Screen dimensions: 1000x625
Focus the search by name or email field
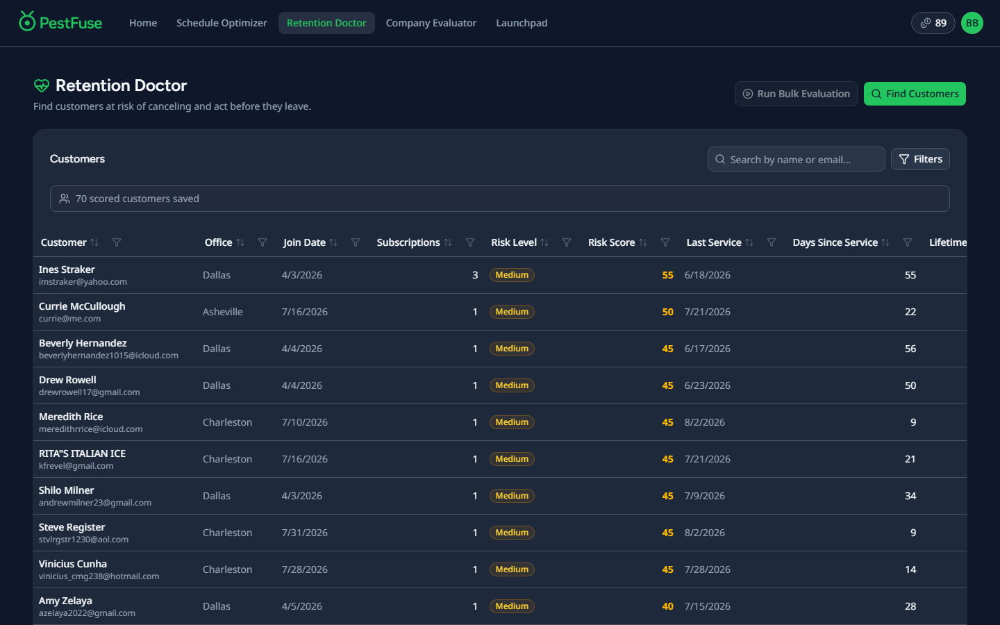797,159
